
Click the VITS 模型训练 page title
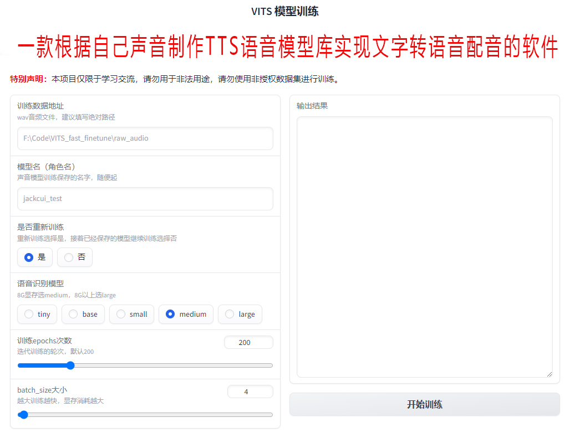[284, 12]
